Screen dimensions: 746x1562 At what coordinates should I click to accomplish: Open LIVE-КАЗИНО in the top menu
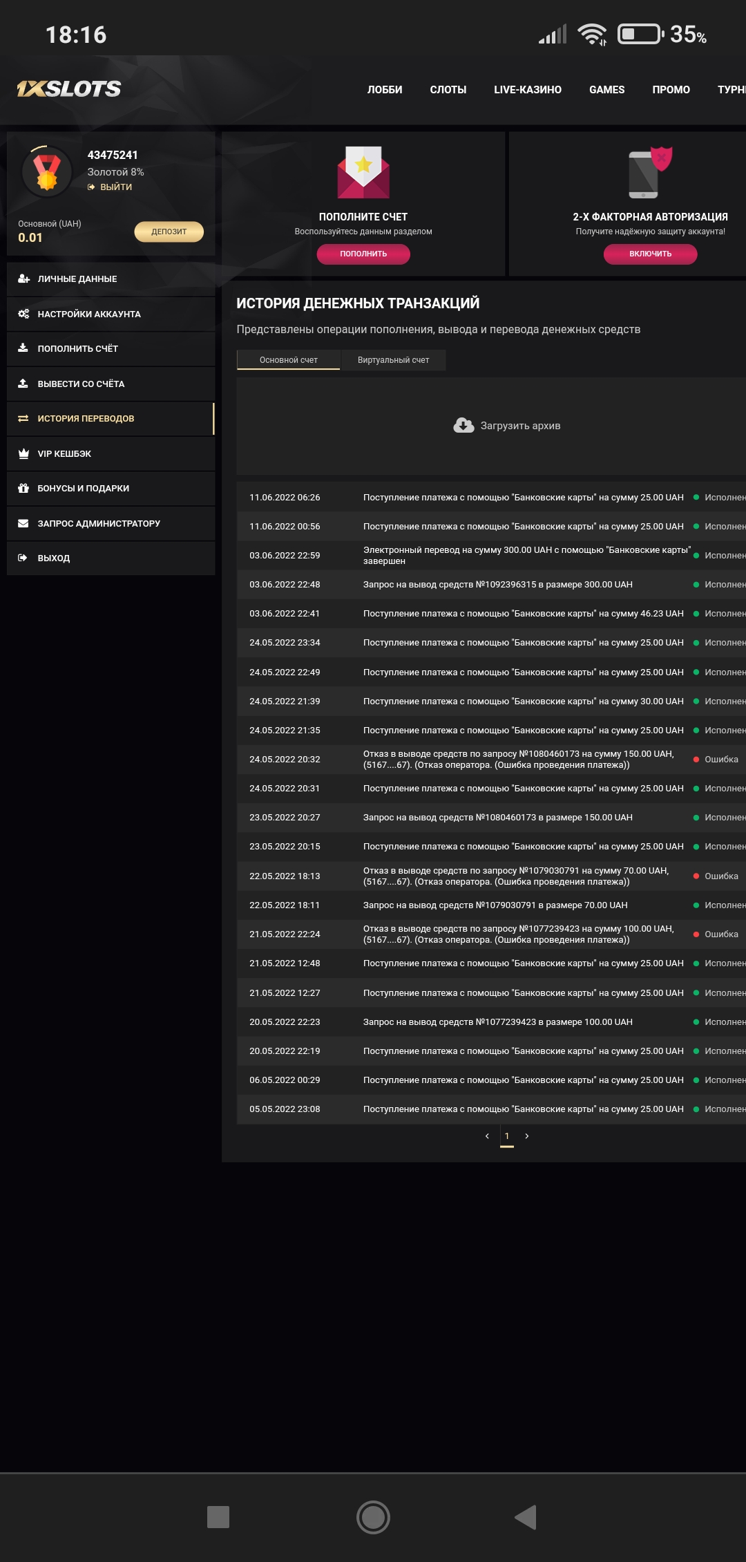pyautogui.click(x=528, y=90)
